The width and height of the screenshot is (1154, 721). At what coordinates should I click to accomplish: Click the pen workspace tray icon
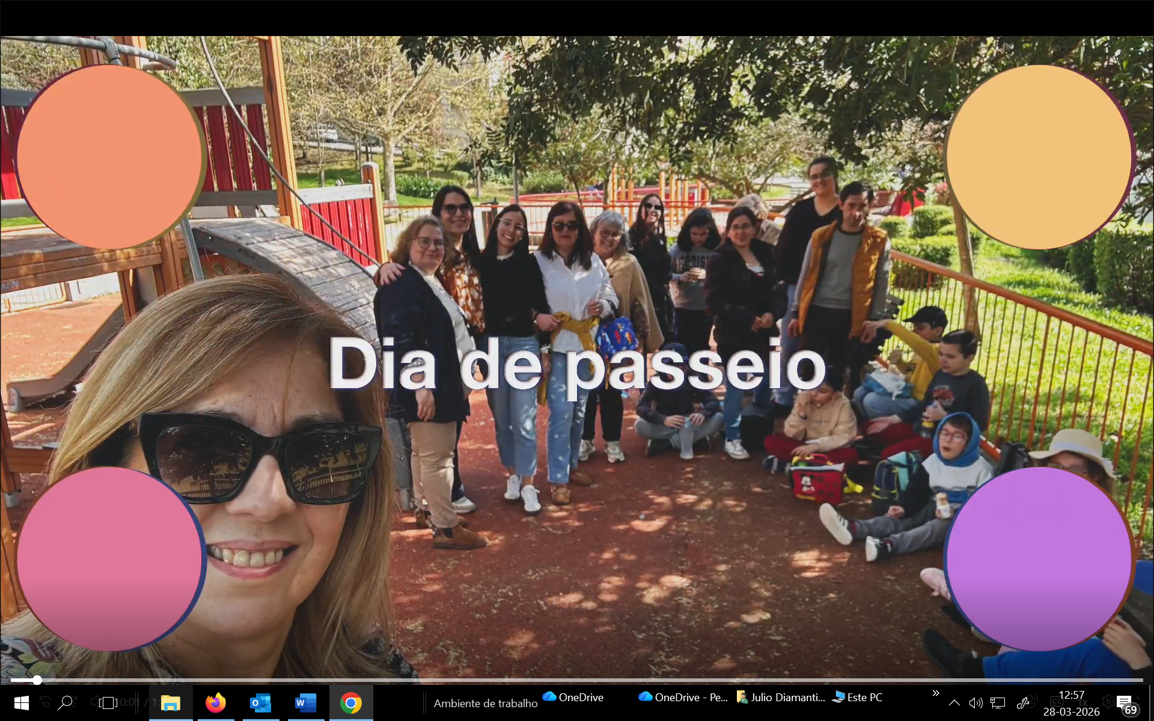pyautogui.click(x=1022, y=702)
